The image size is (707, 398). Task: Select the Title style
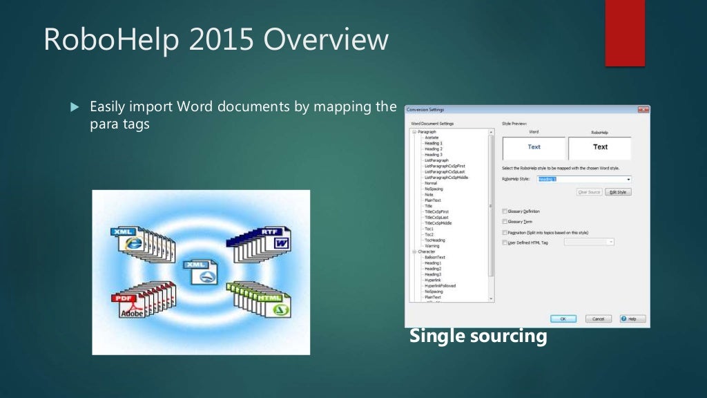(428, 206)
